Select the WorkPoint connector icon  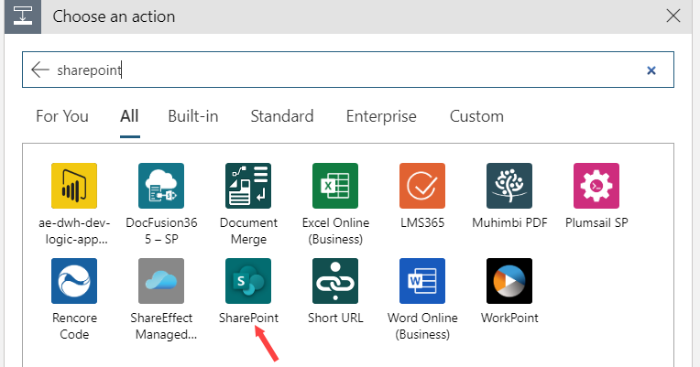(x=509, y=281)
